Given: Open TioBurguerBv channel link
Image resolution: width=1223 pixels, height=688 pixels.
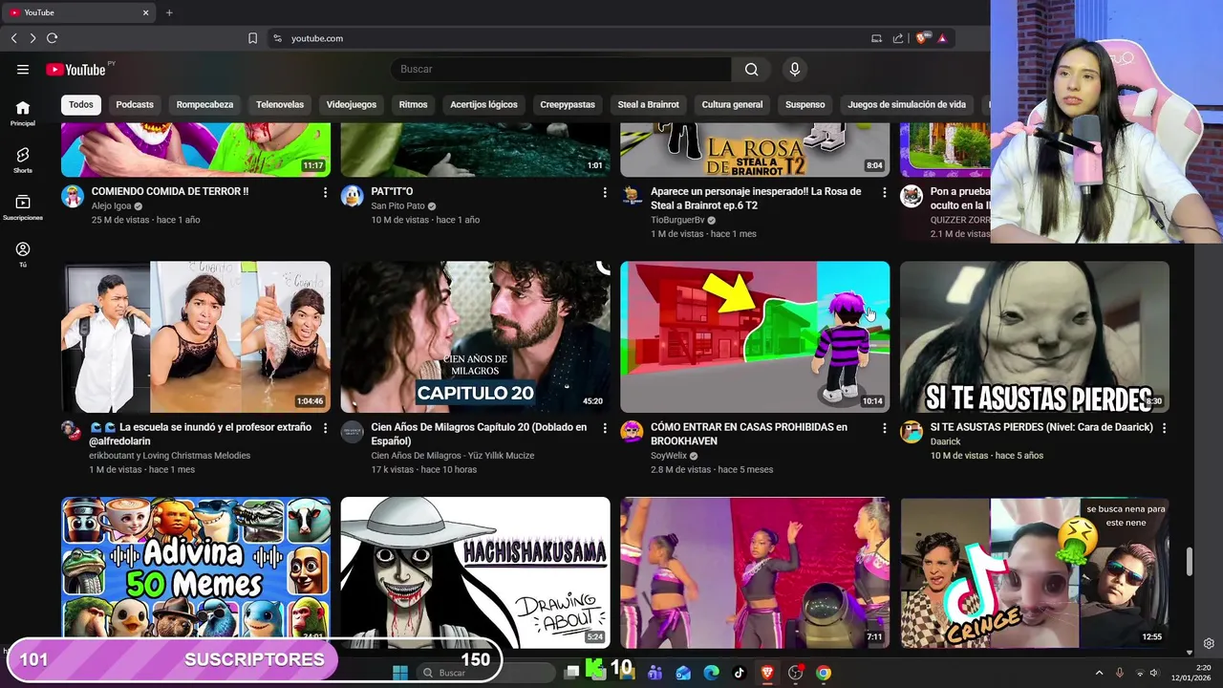Looking at the screenshot, I should click(x=677, y=220).
